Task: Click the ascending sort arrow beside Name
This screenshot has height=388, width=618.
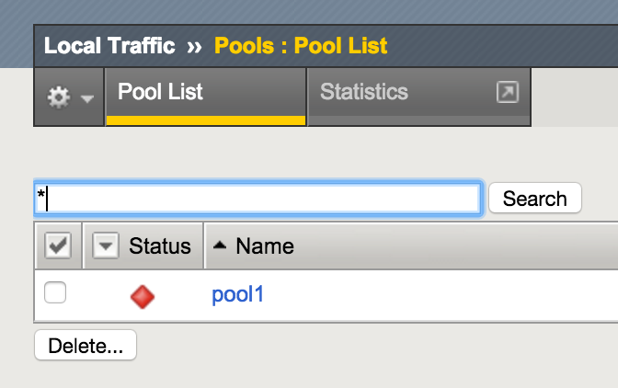Action: click(220, 245)
